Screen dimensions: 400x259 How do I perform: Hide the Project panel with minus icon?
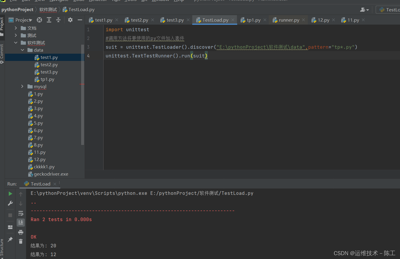pos(80,20)
